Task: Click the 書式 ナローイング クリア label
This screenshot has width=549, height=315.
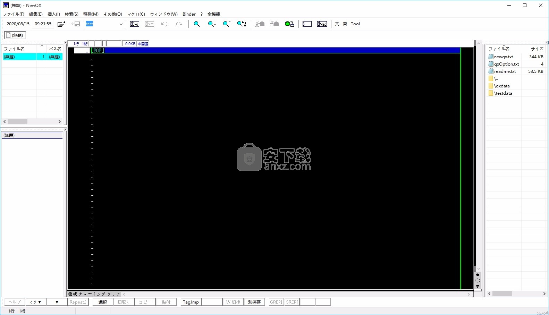Action: 94,294
